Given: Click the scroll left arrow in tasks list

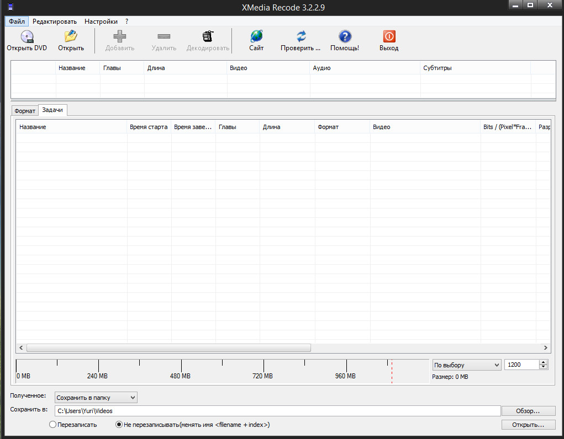Looking at the screenshot, I should pyautogui.click(x=21, y=348).
